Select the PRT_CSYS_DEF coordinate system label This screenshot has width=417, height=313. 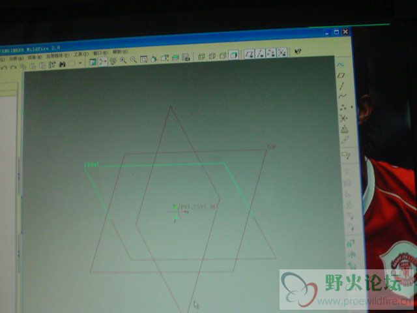pyautogui.click(x=199, y=207)
